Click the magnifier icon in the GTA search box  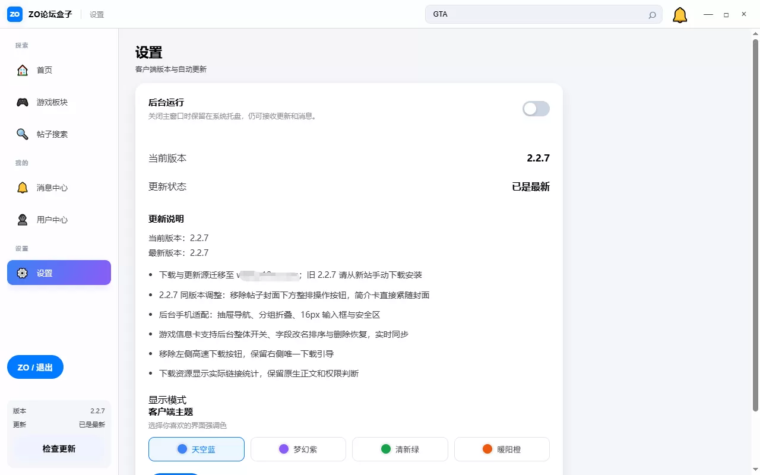[x=652, y=15]
